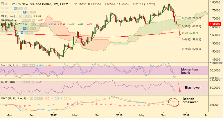The width and height of the screenshot is (223, 119).
Task: Click the 0.5(1.62317) Fibonacci level label
Action: pos(190,33)
